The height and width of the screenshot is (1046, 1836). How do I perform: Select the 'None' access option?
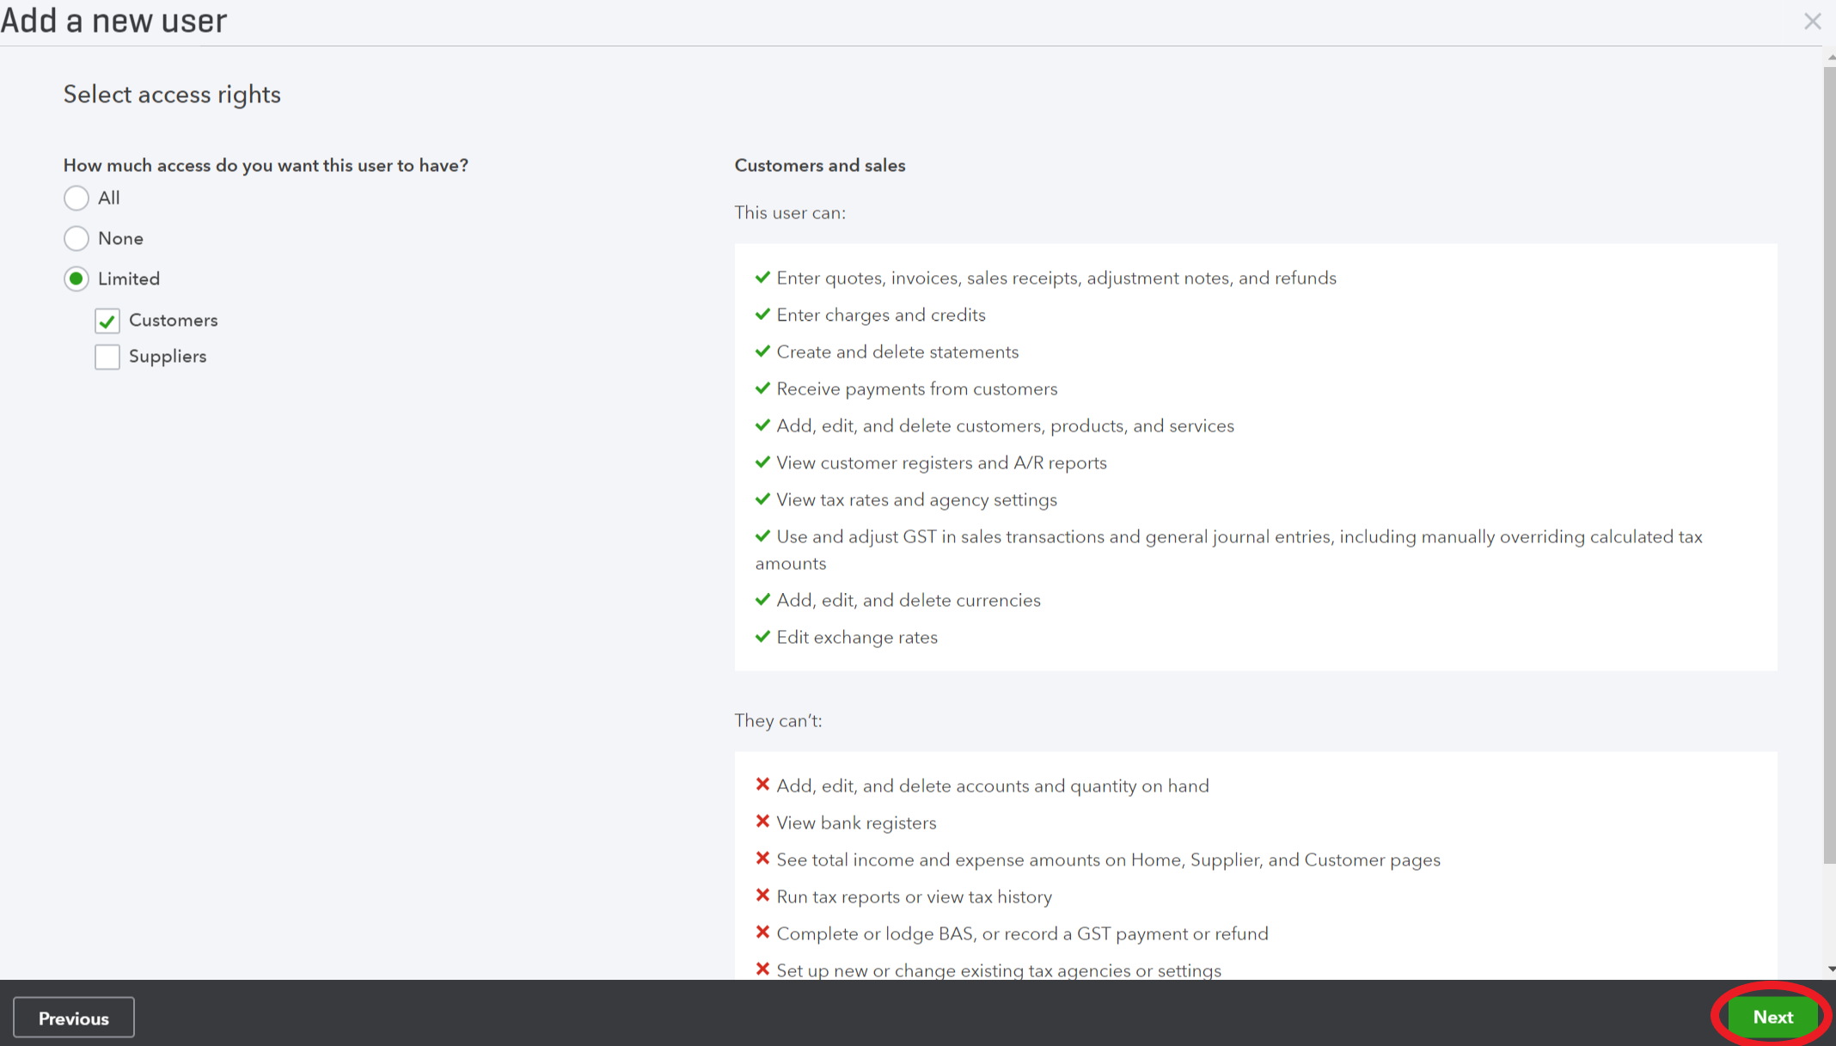pyautogui.click(x=76, y=238)
